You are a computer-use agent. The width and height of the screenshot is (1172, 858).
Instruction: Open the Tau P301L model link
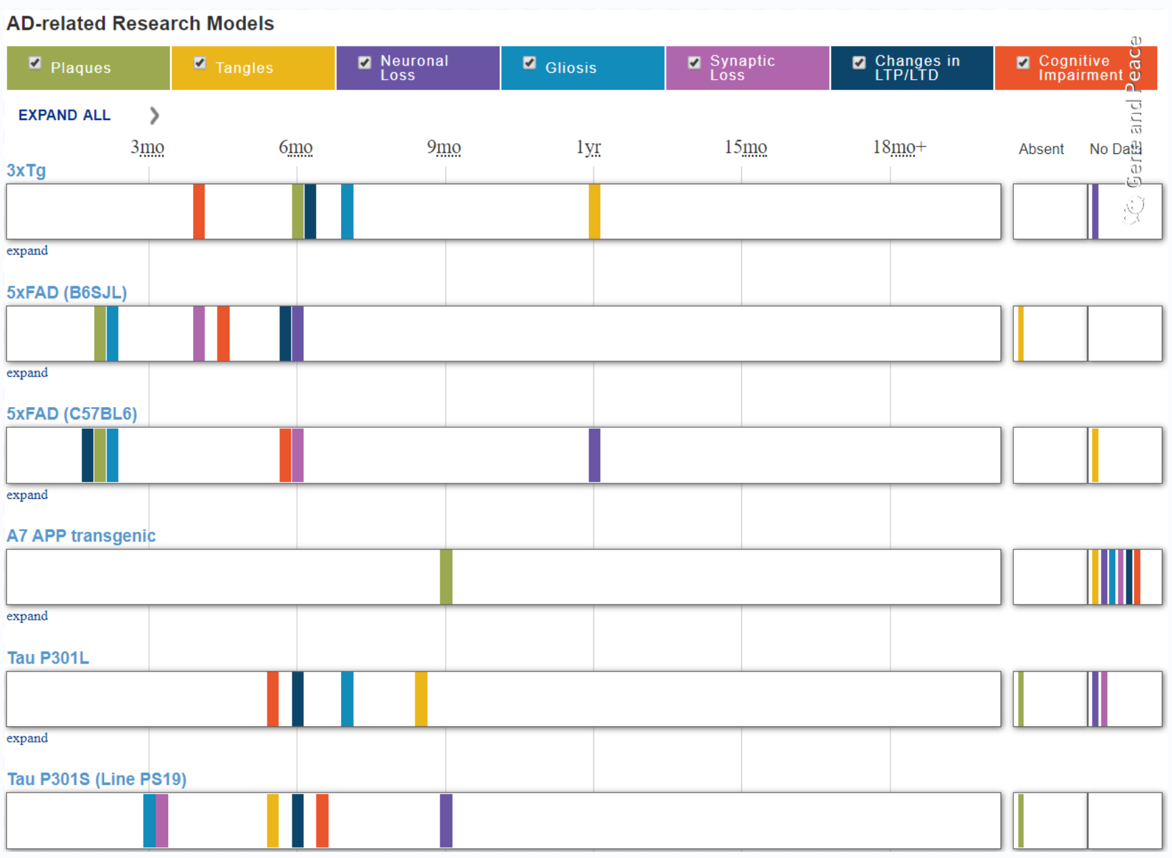[x=48, y=658]
